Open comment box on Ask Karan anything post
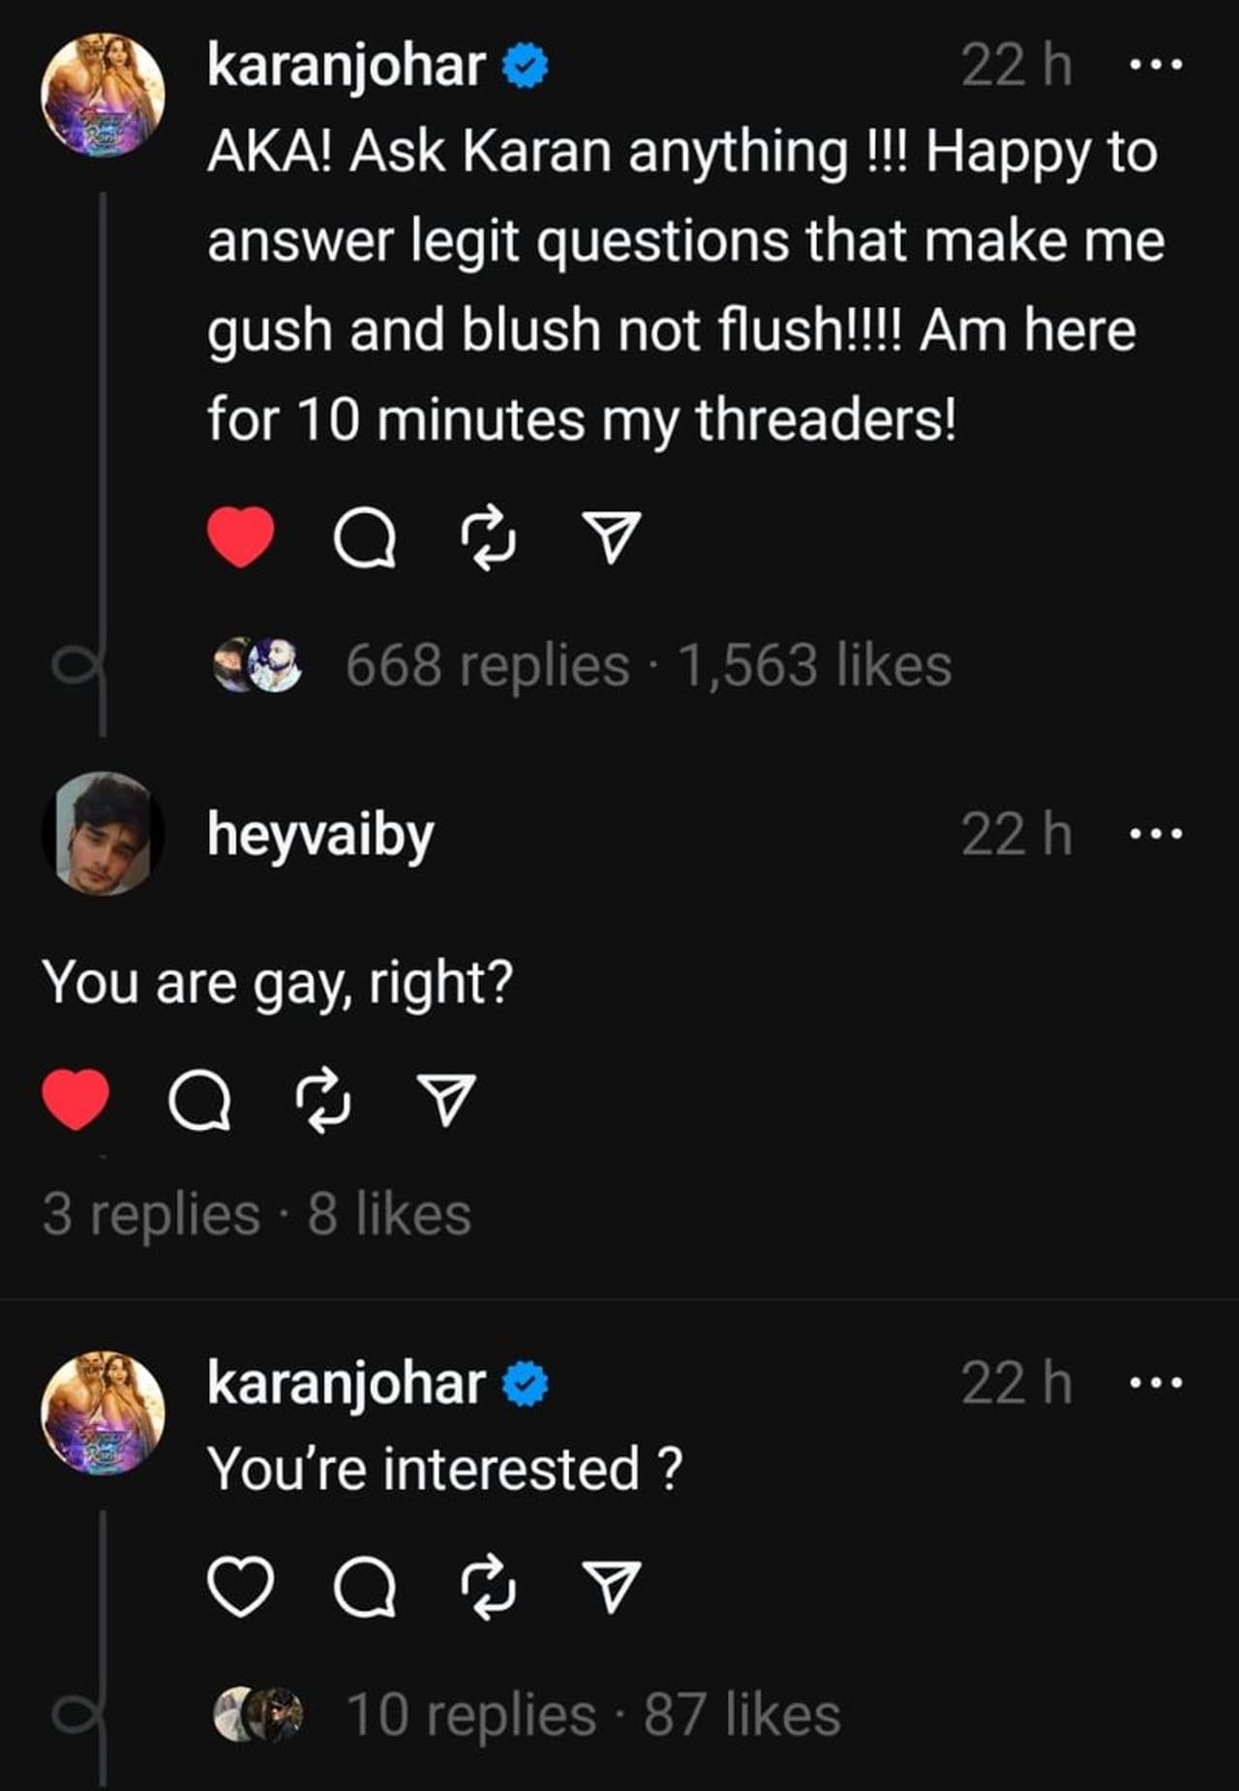Viewport: 1239px width, 1791px height. click(x=365, y=538)
